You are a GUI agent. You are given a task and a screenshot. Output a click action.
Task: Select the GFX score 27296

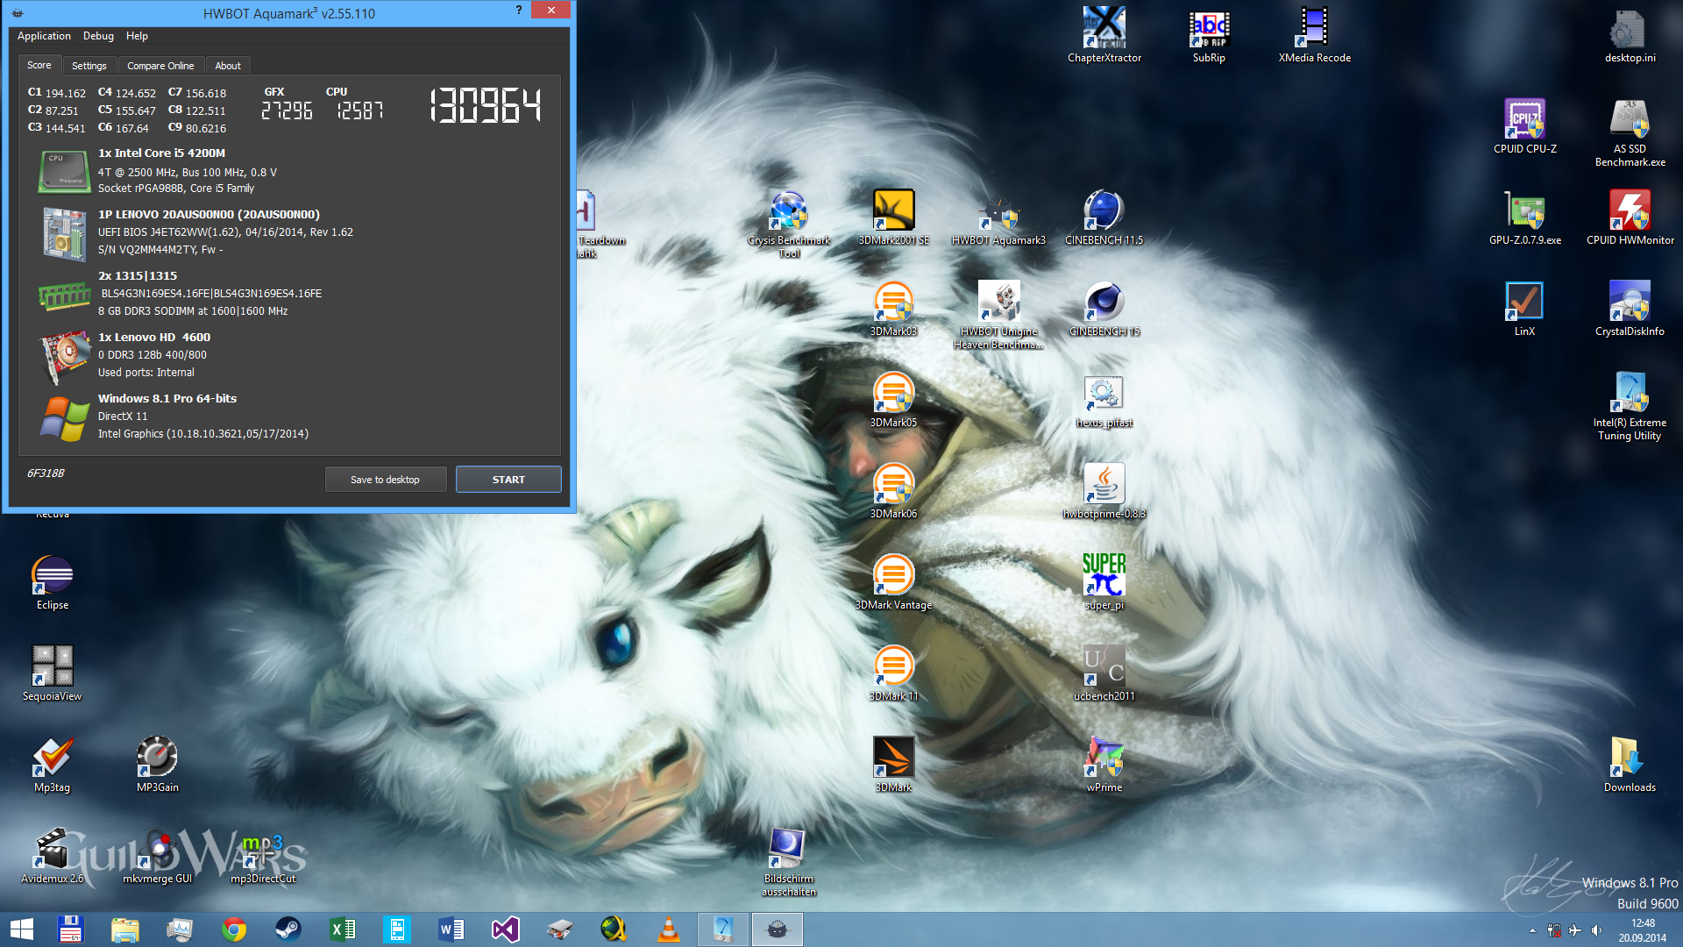pyautogui.click(x=287, y=110)
